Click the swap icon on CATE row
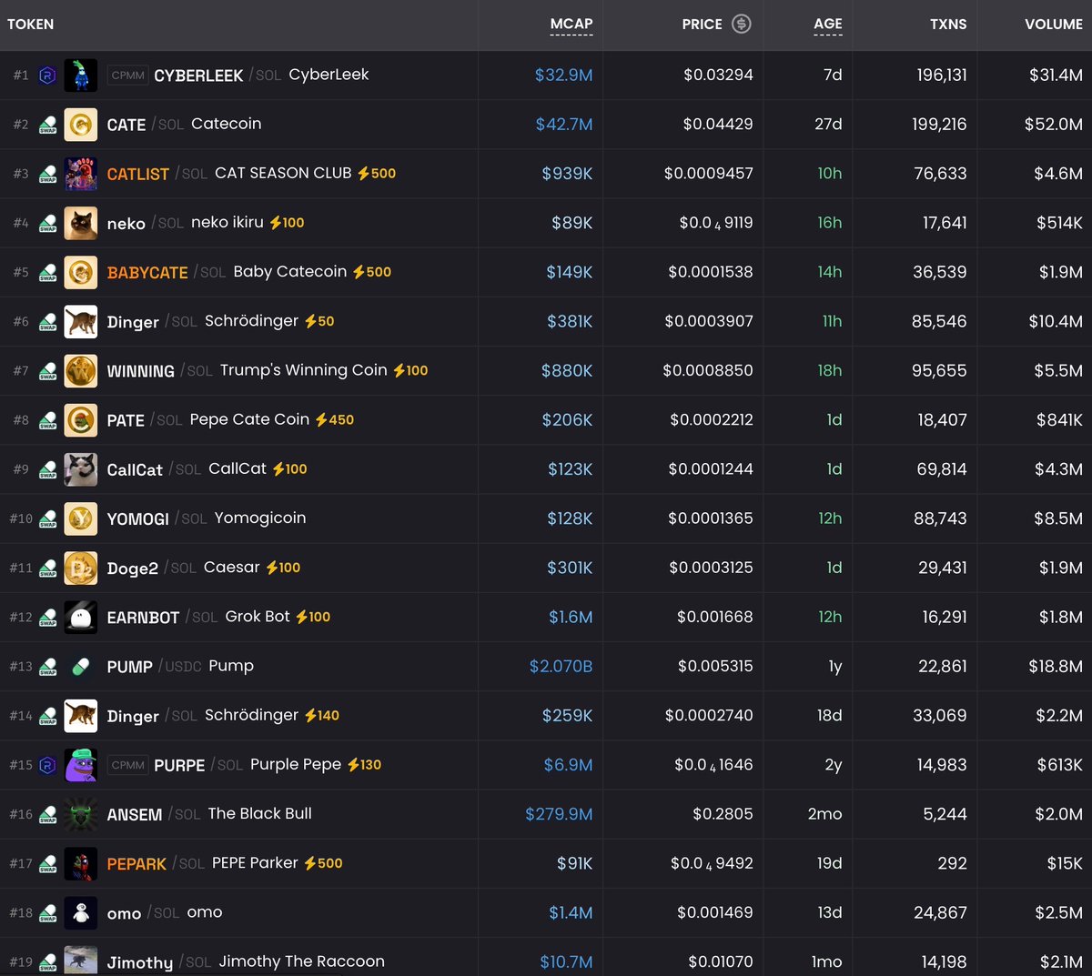The image size is (1092, 976). tap(48, 125)
